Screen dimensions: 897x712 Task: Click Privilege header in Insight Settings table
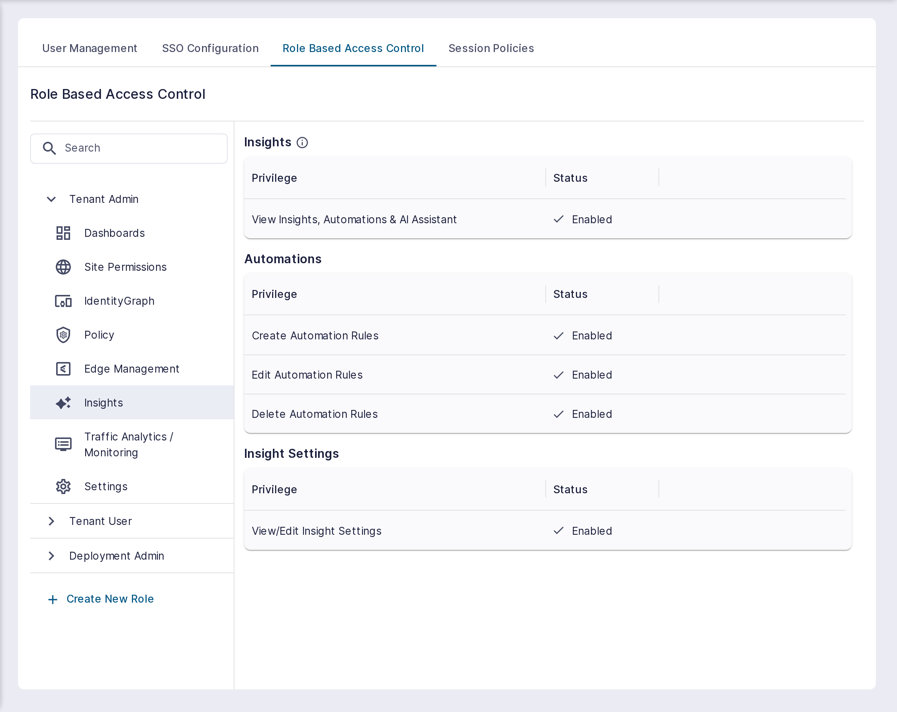(x=274, y=489)
